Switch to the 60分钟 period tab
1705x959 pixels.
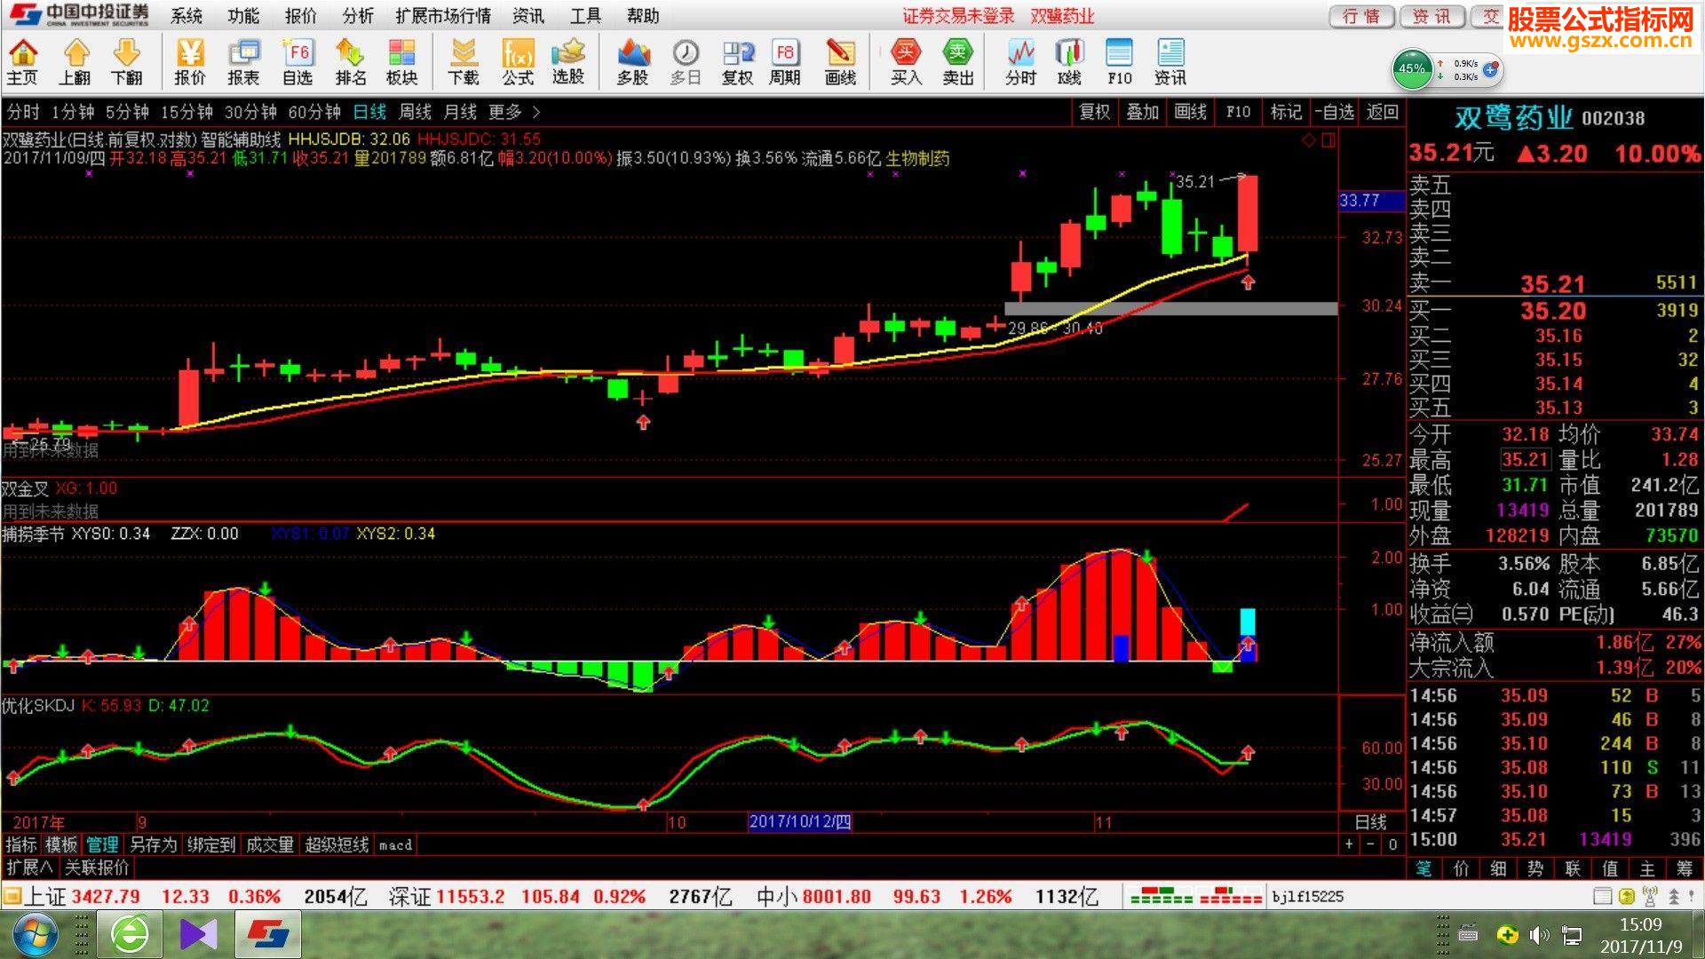click(314, 112)
